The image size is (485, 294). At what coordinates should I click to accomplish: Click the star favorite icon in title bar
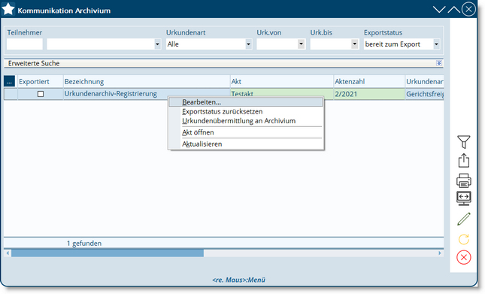[8, 9]
